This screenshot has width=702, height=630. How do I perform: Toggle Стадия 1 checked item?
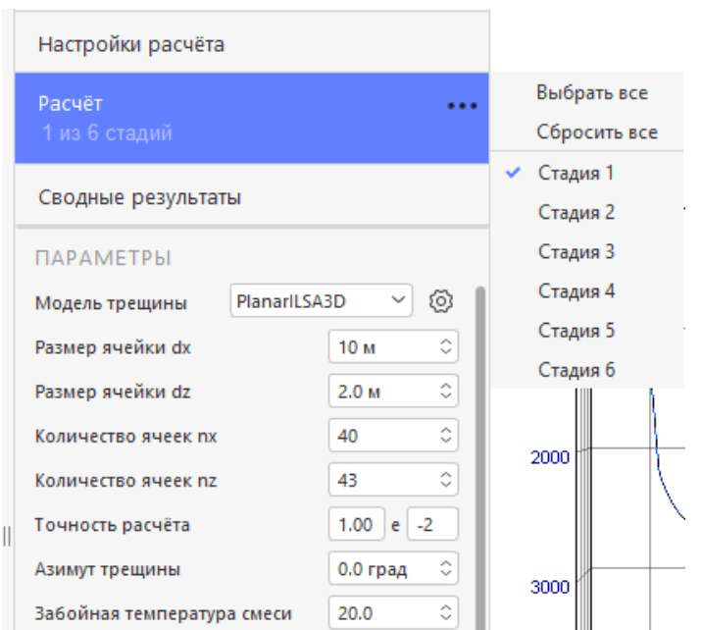576,174
